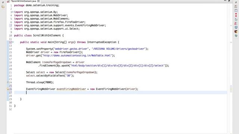Close the ScrollWithInElement.java editor tab

38,1
